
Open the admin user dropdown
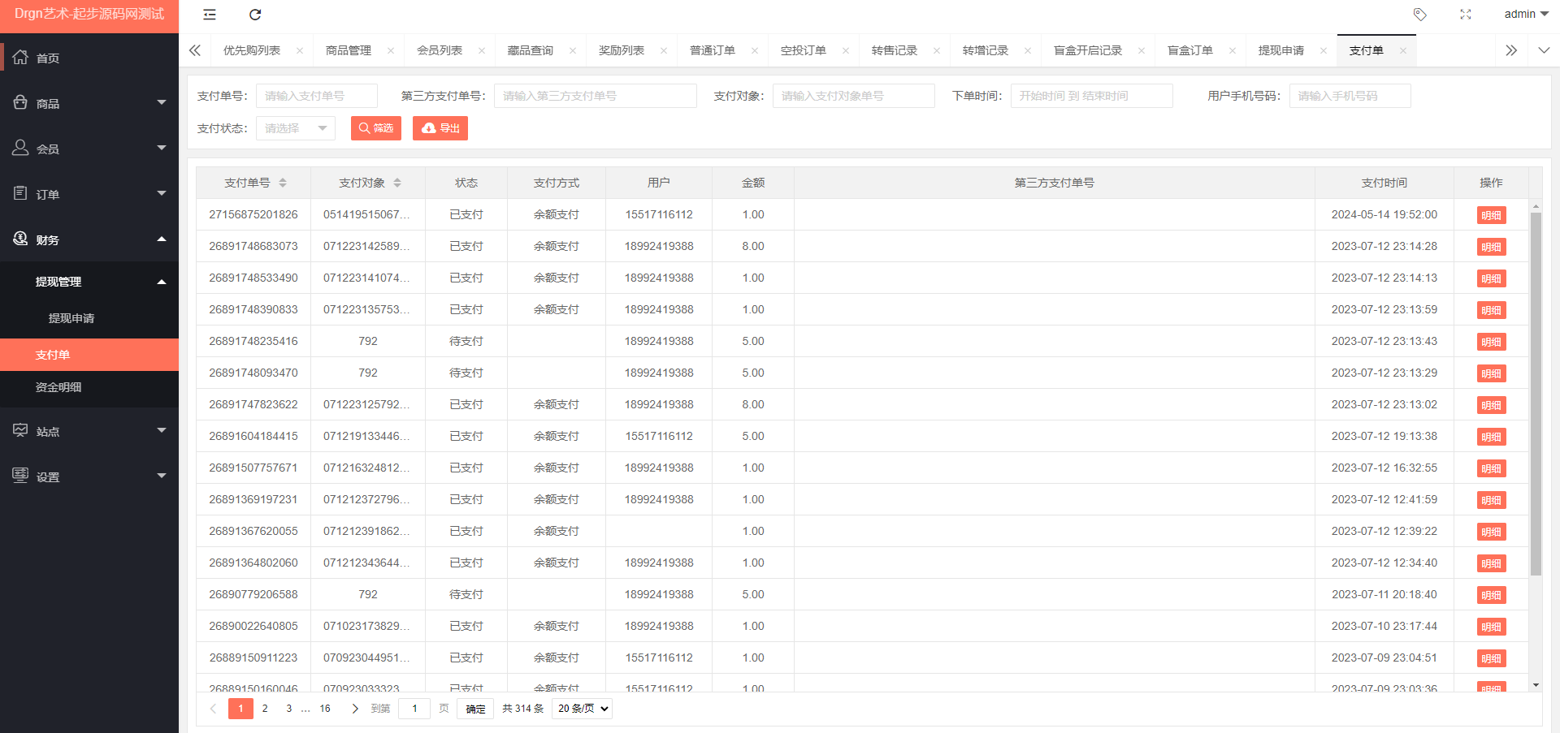pos(1525,15)
